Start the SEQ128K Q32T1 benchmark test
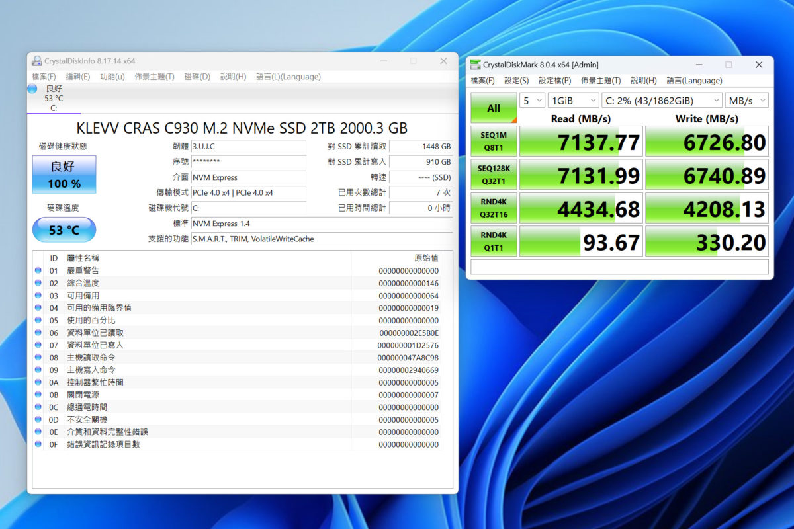794x529 pixels. 493,174
